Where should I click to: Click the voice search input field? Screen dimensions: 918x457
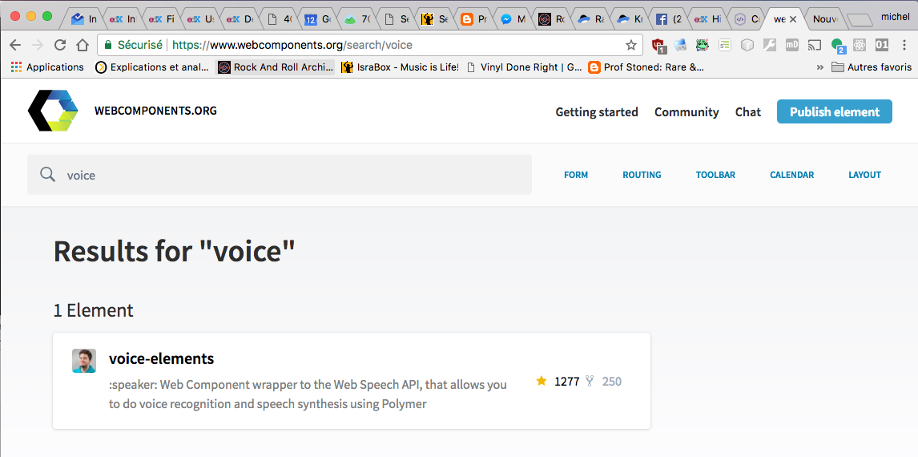[x=280, y=175]
